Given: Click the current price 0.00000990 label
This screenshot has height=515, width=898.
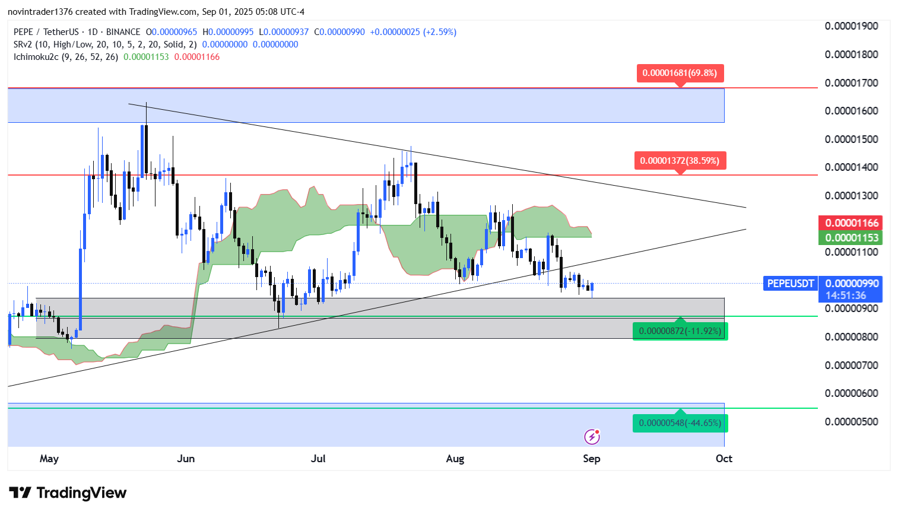Looking at the screenshot, I should (852, 284).
